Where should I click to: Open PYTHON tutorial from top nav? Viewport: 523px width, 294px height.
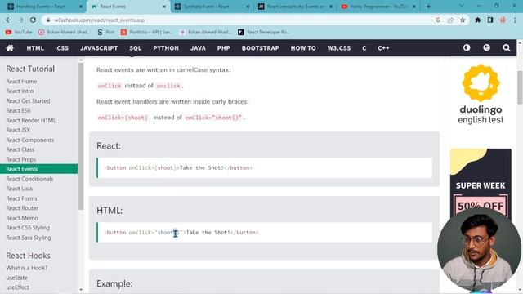tap(166, 48)
